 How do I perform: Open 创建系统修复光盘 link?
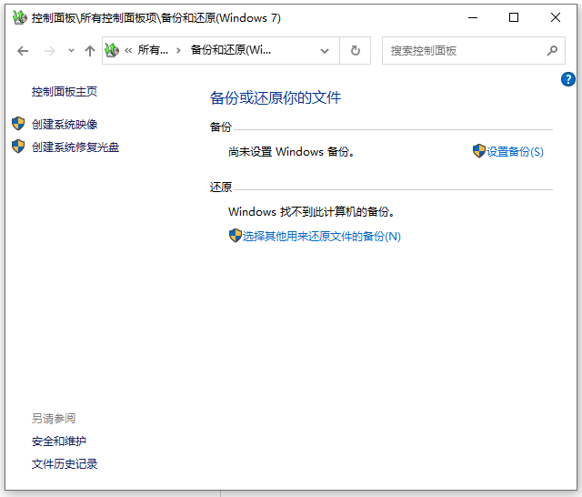(x=75, y=147)
